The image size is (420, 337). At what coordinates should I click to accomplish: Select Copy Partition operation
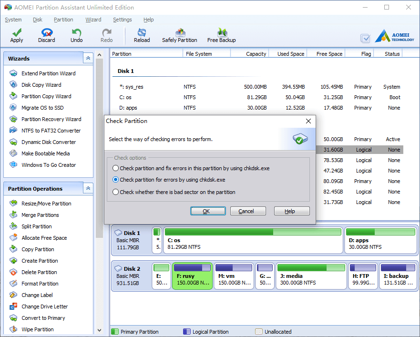point(38,249)
